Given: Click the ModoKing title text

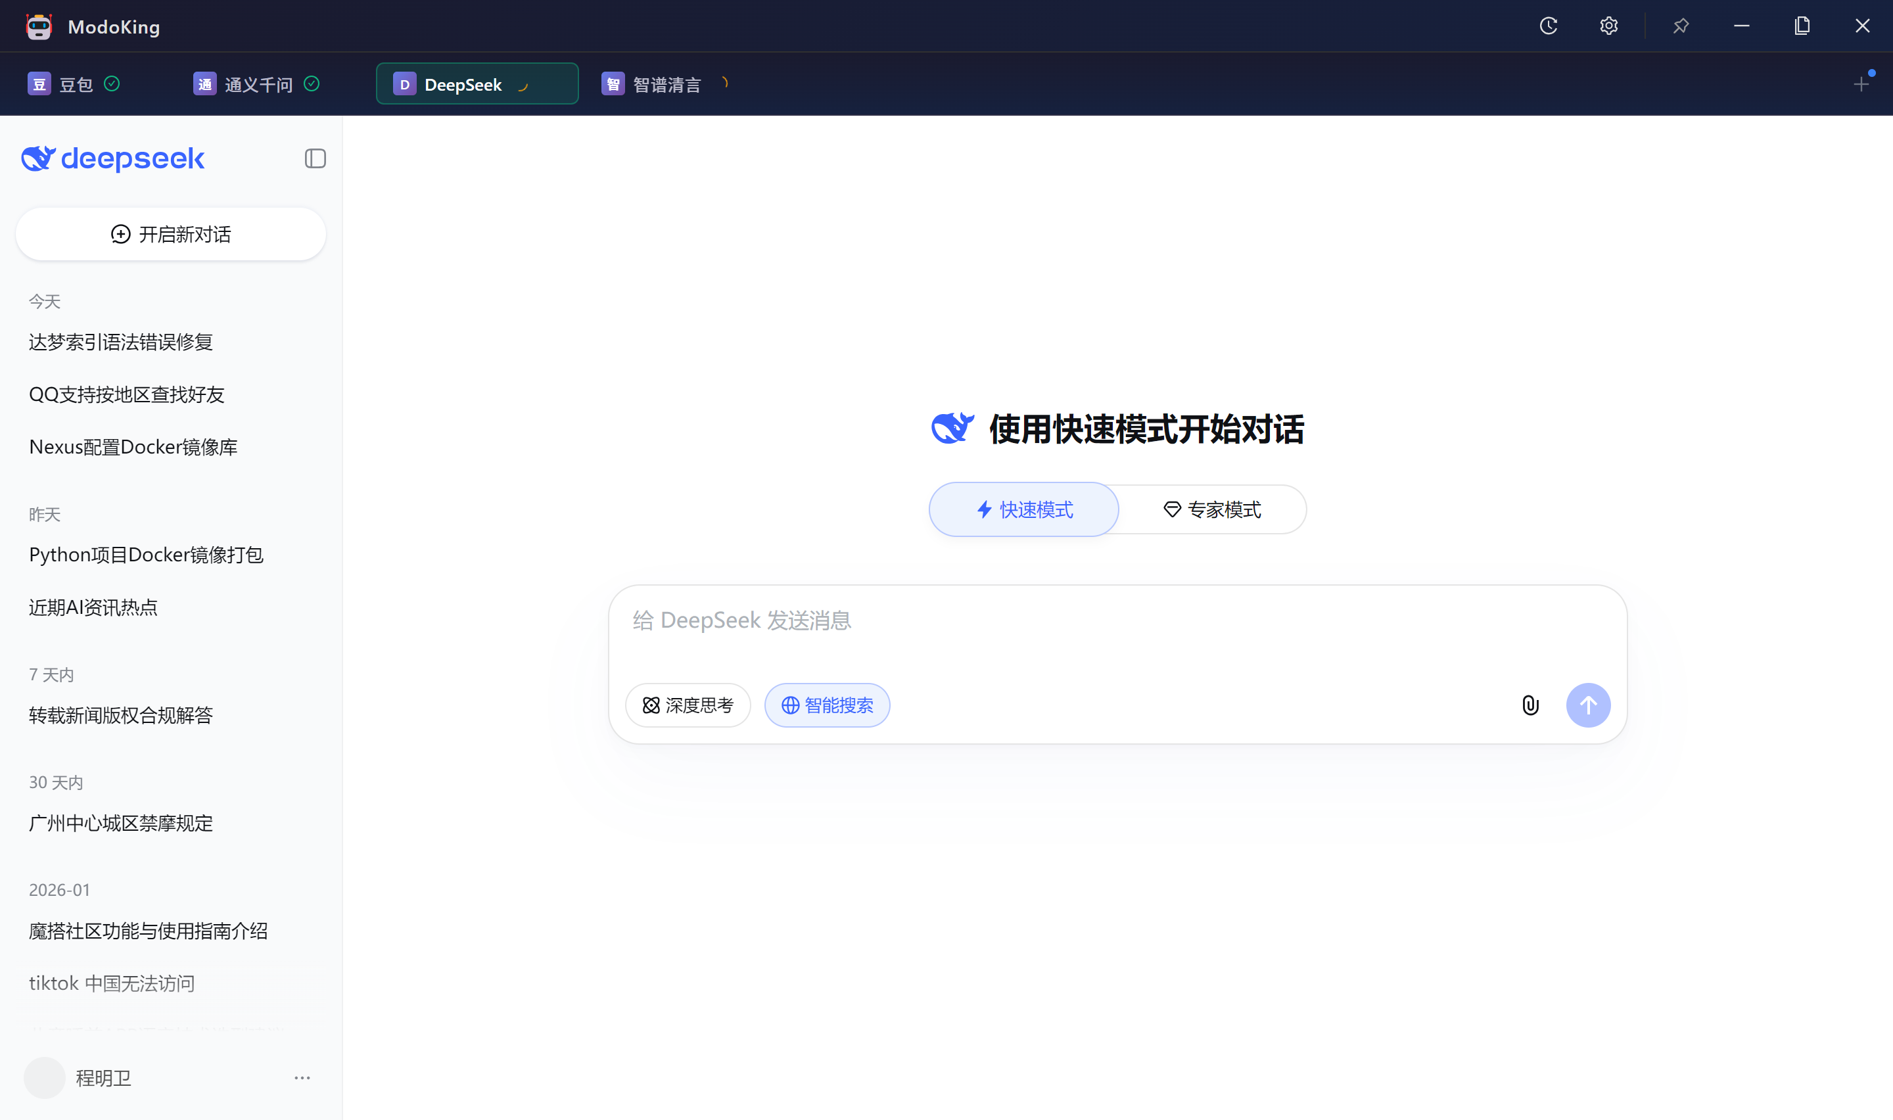Looking at the screenshot, I should click(x=114, y=27).
